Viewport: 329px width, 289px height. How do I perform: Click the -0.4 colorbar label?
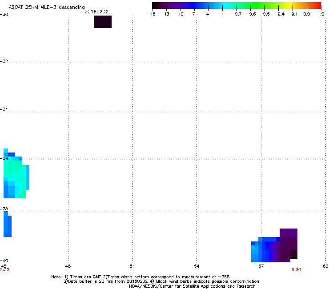[x=280, y=14]
